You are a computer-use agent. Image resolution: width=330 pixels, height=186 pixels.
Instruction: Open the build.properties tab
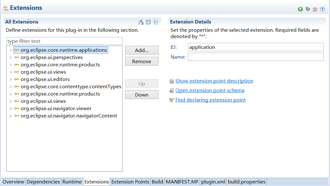[x=247, y=182]
